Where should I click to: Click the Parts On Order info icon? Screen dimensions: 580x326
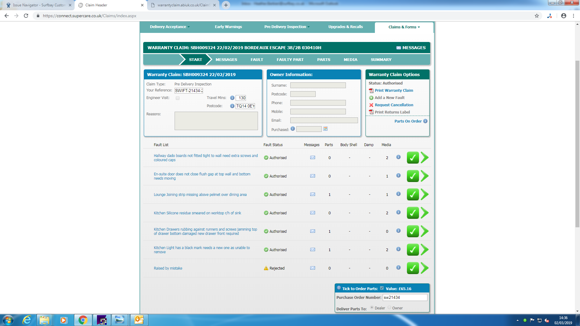point(425,121)
